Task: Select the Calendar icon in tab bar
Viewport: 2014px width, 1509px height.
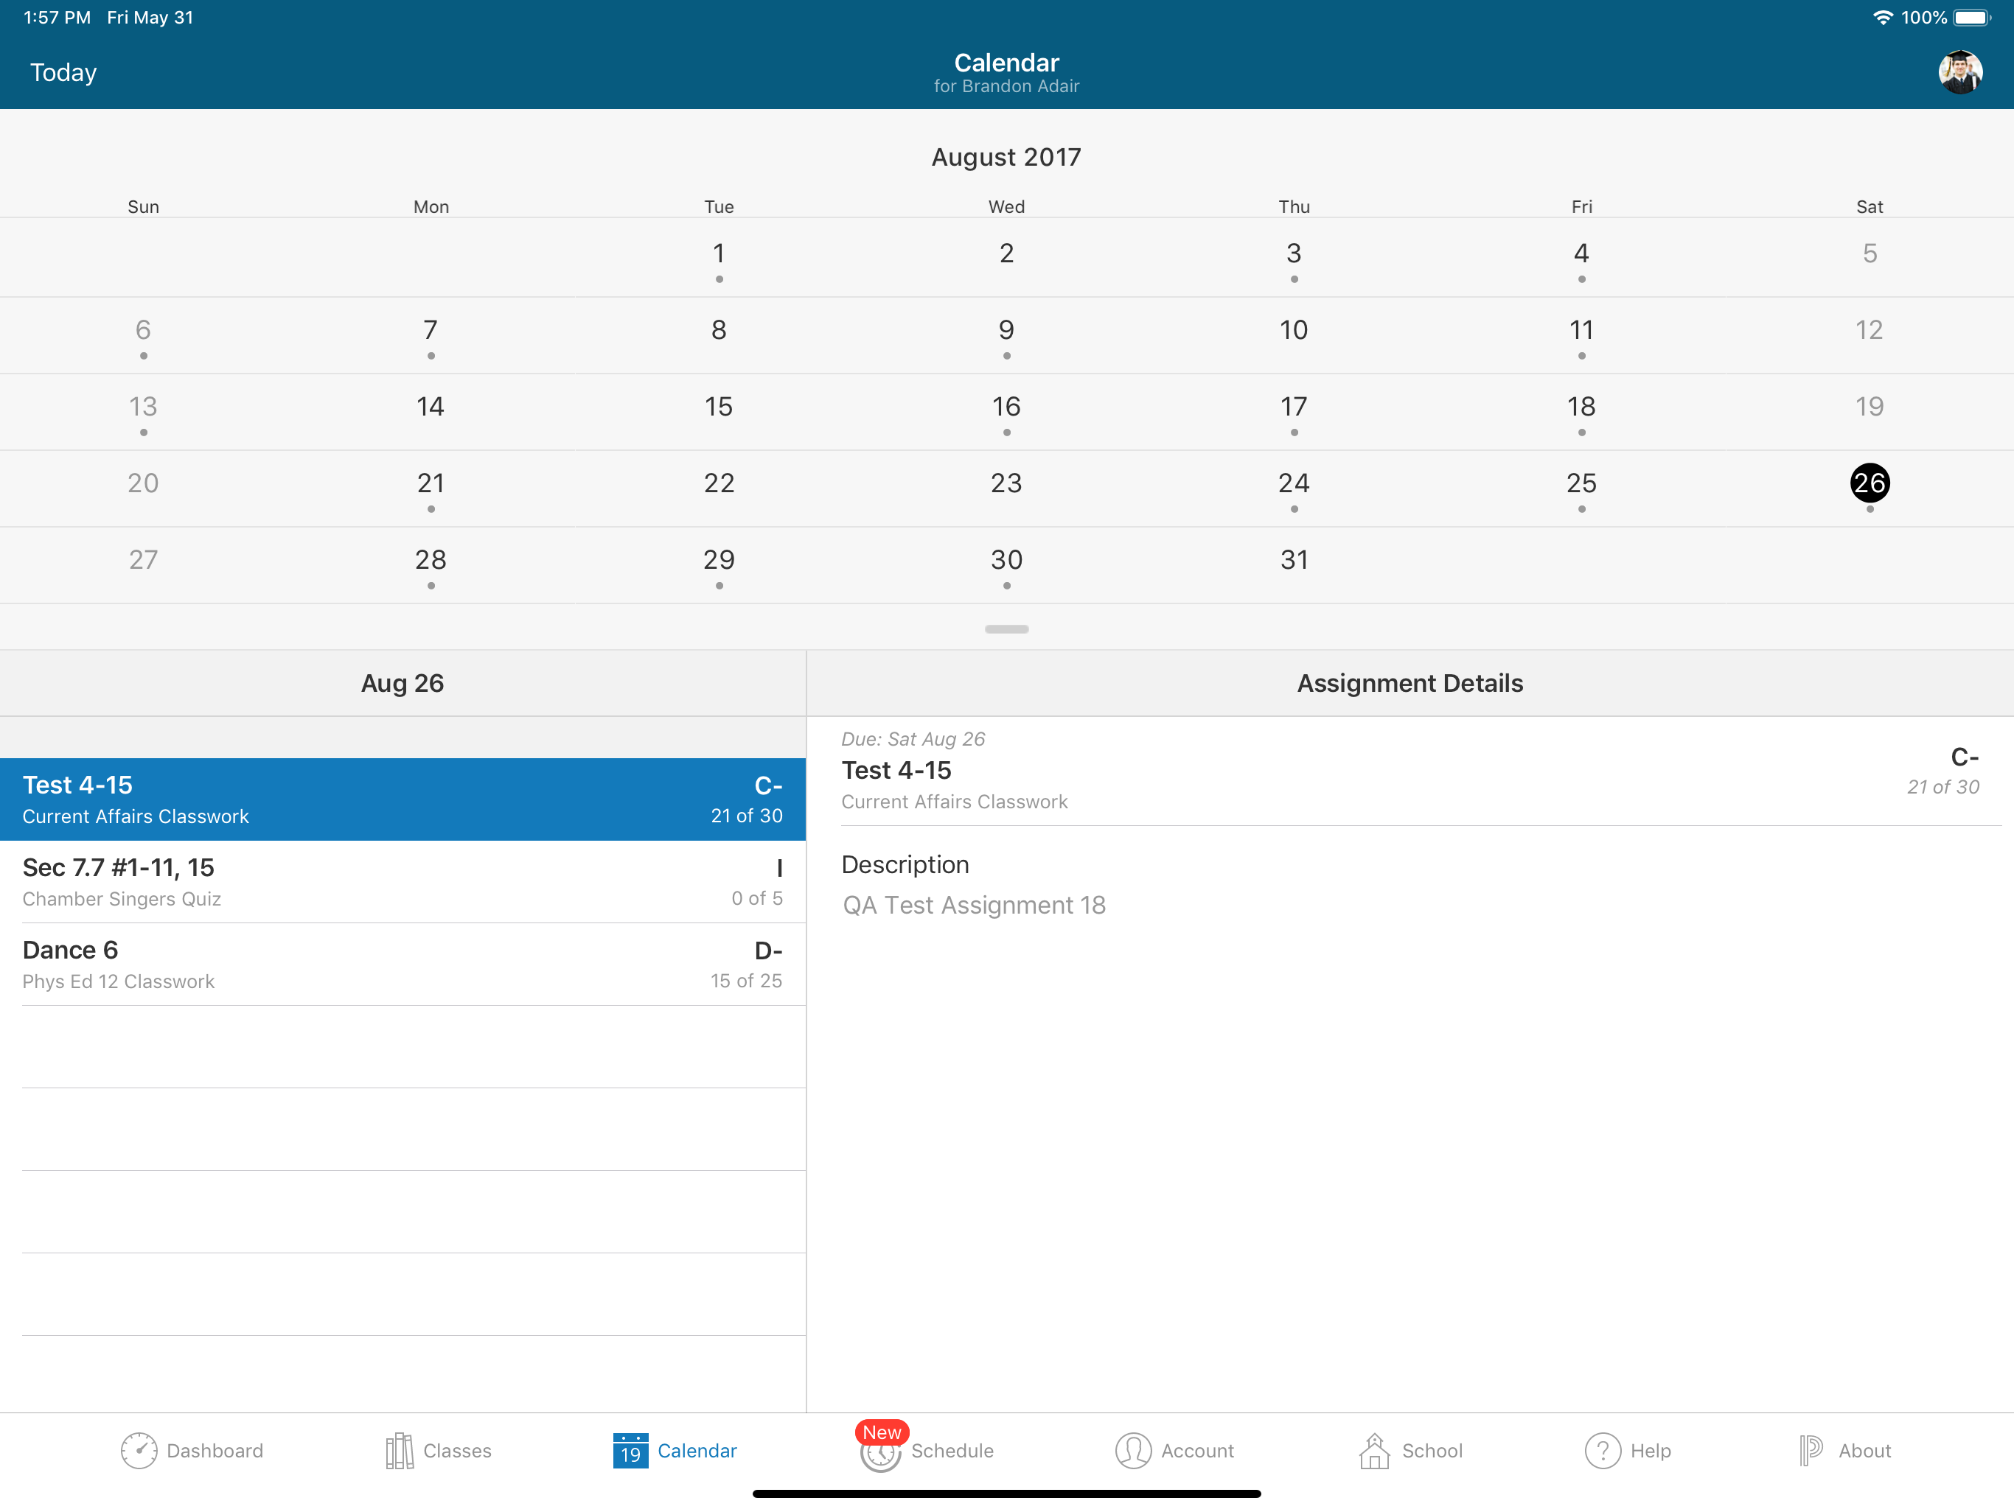Action: pyautogui.click(x=630, y=1451)
